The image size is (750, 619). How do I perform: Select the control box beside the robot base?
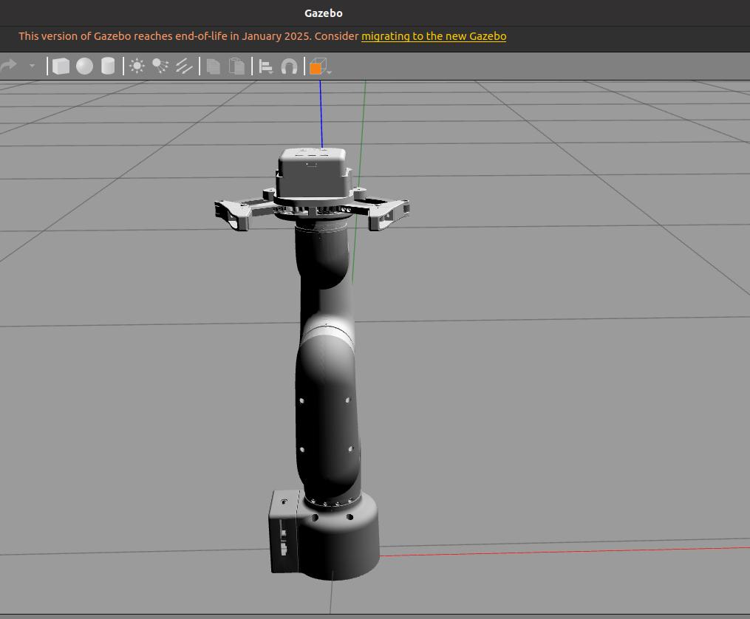click(x=283, y=532)
